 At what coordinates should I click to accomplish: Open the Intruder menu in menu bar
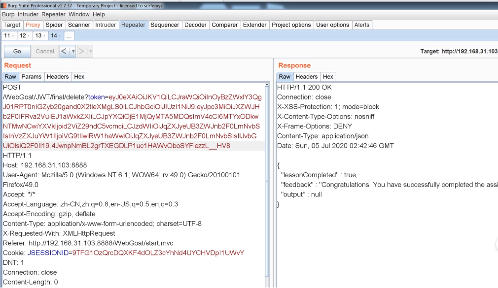pos(28,14)
